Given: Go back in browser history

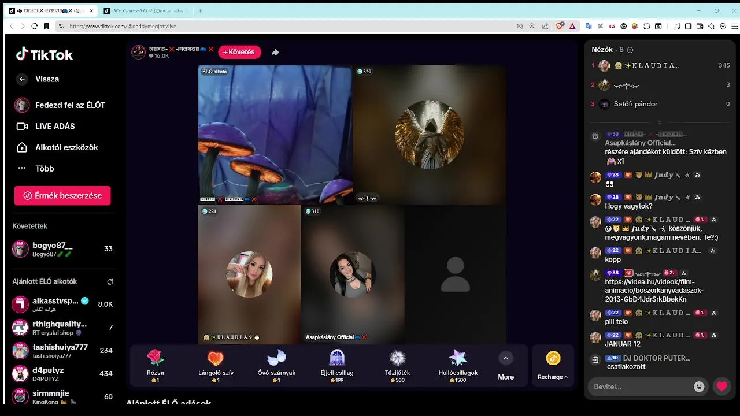Looking at the screenshot, I should (x=12, y=26).
